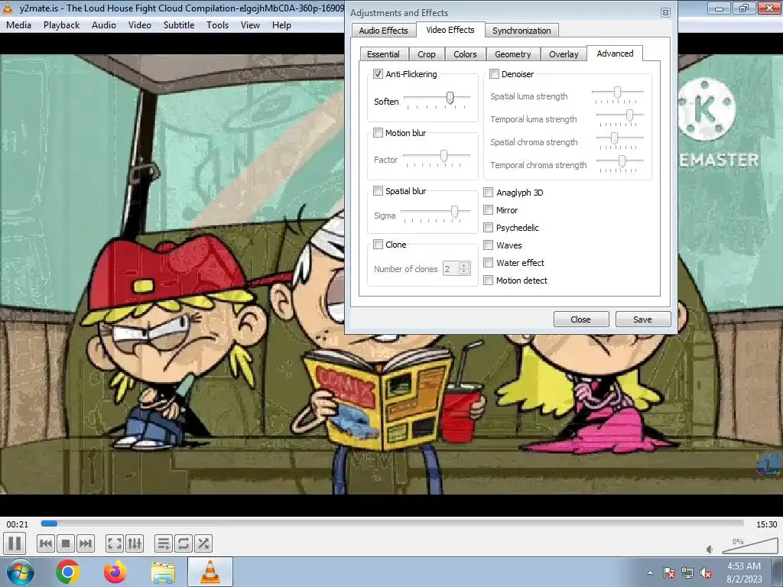783x587 pixels.
Task: Open the system volume tray icon
Action: pos(706,572)
